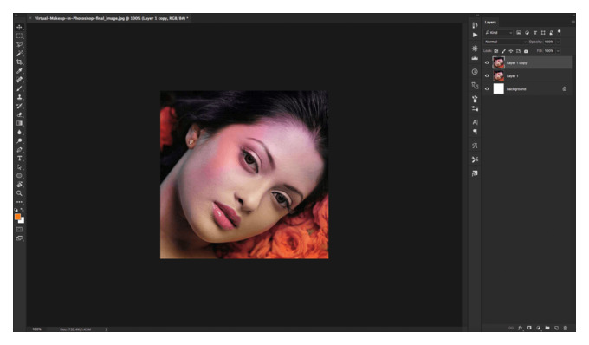Toggle the shape layer filter
The width and height of the screenshot is (589, 345).
pyautogui.click(x=543, y=33)
